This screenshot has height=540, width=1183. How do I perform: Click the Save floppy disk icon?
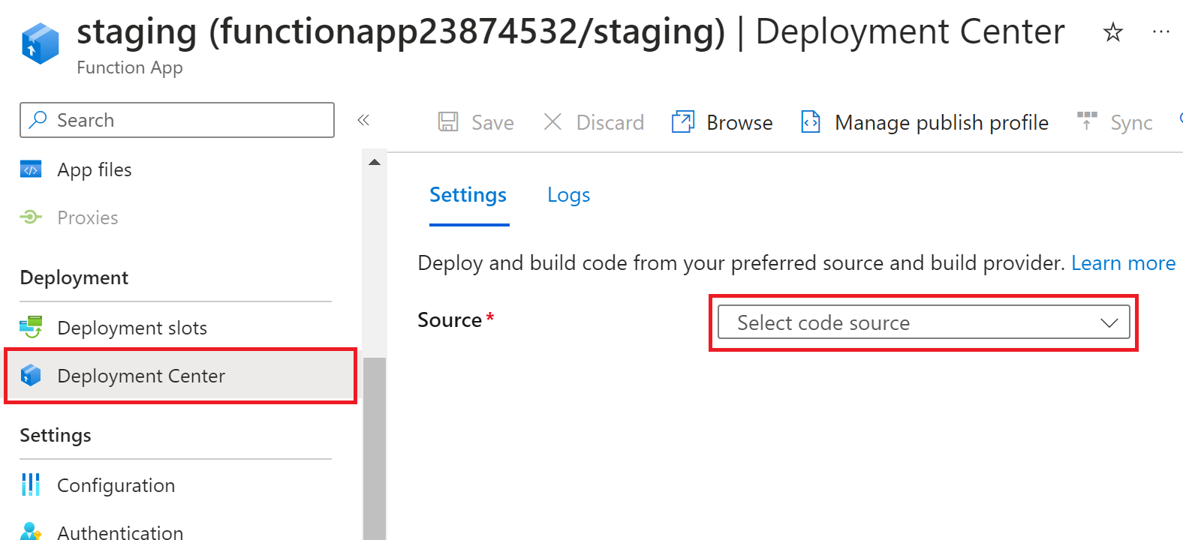click(x=448, y=121)
